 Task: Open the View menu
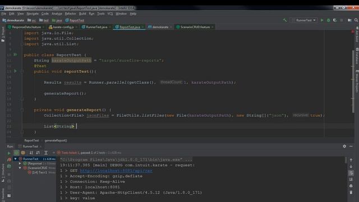coord(20,13)
